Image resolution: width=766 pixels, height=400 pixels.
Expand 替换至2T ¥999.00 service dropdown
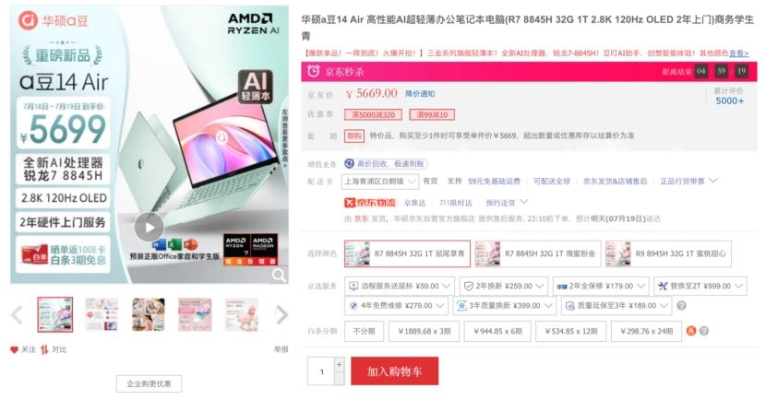coord(700,286)
